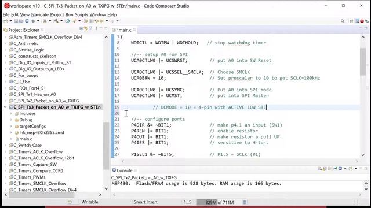This screenshot has height=208, width=371.
Task: Open the Build hammer dropdown arrow
Action: point(61,21)
